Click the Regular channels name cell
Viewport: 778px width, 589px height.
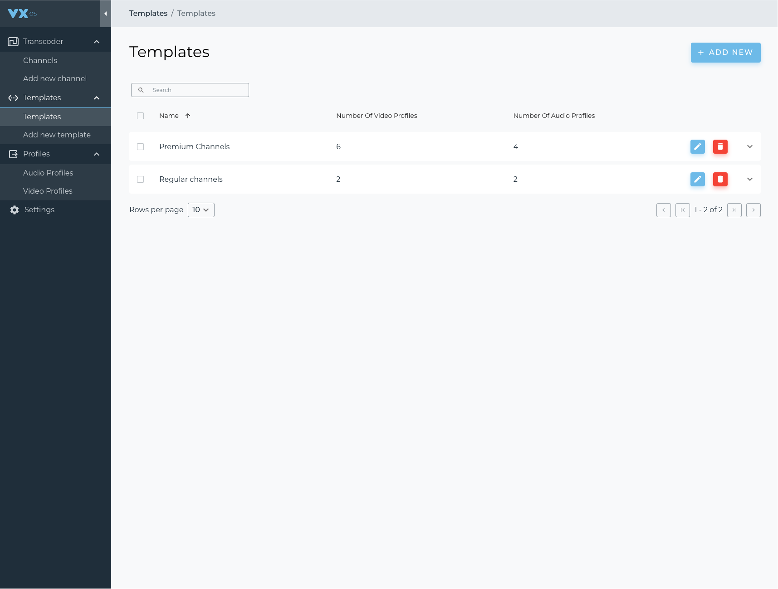click(191, 180)
